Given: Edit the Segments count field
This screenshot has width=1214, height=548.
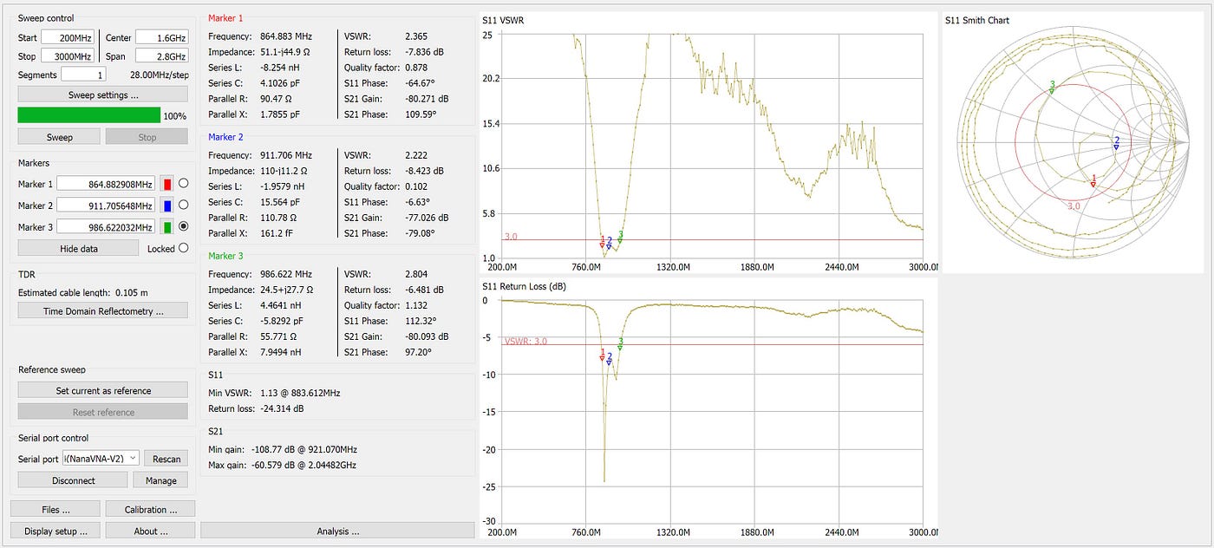Looking at the screenshot, I should [x=83, y=75].
